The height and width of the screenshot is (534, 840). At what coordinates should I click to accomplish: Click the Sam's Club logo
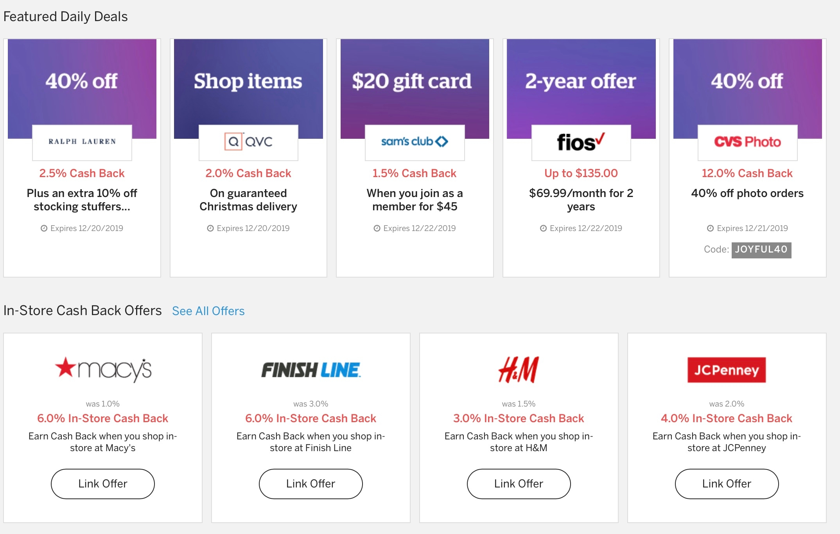(415, 142)
